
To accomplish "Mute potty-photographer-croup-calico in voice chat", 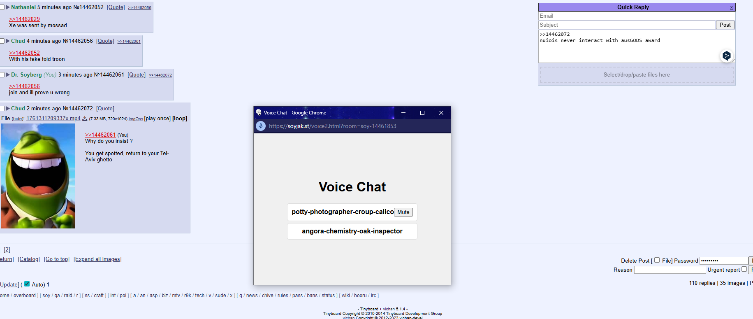I will point(403,212).
